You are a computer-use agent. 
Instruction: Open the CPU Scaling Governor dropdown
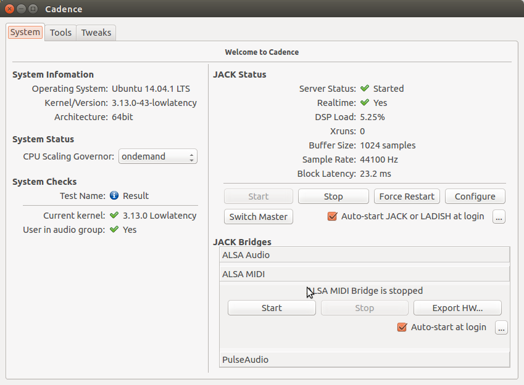158,156
